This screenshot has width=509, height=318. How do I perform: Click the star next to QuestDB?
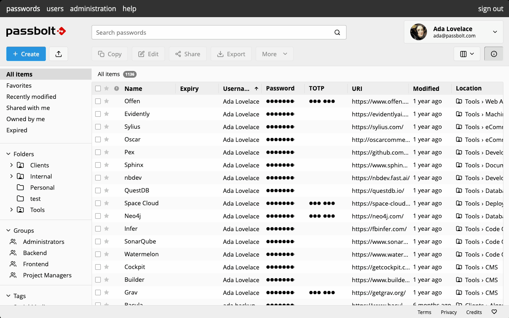point(106,190)
